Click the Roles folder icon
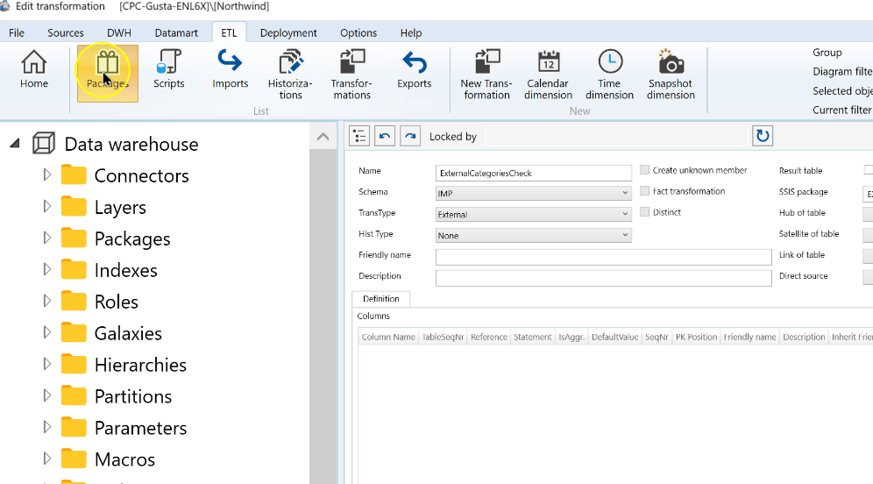Screen dimensions: 873x484 click(74, 301)
